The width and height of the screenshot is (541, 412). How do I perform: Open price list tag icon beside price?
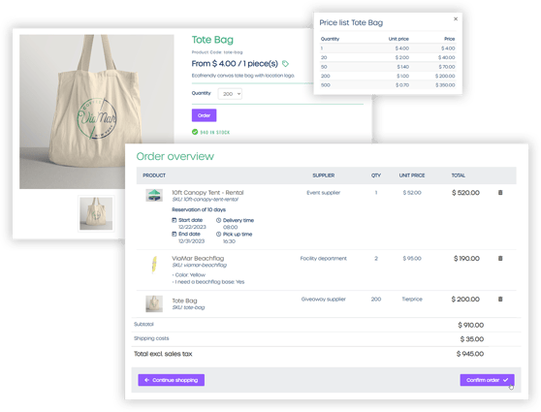pos(285,63)
